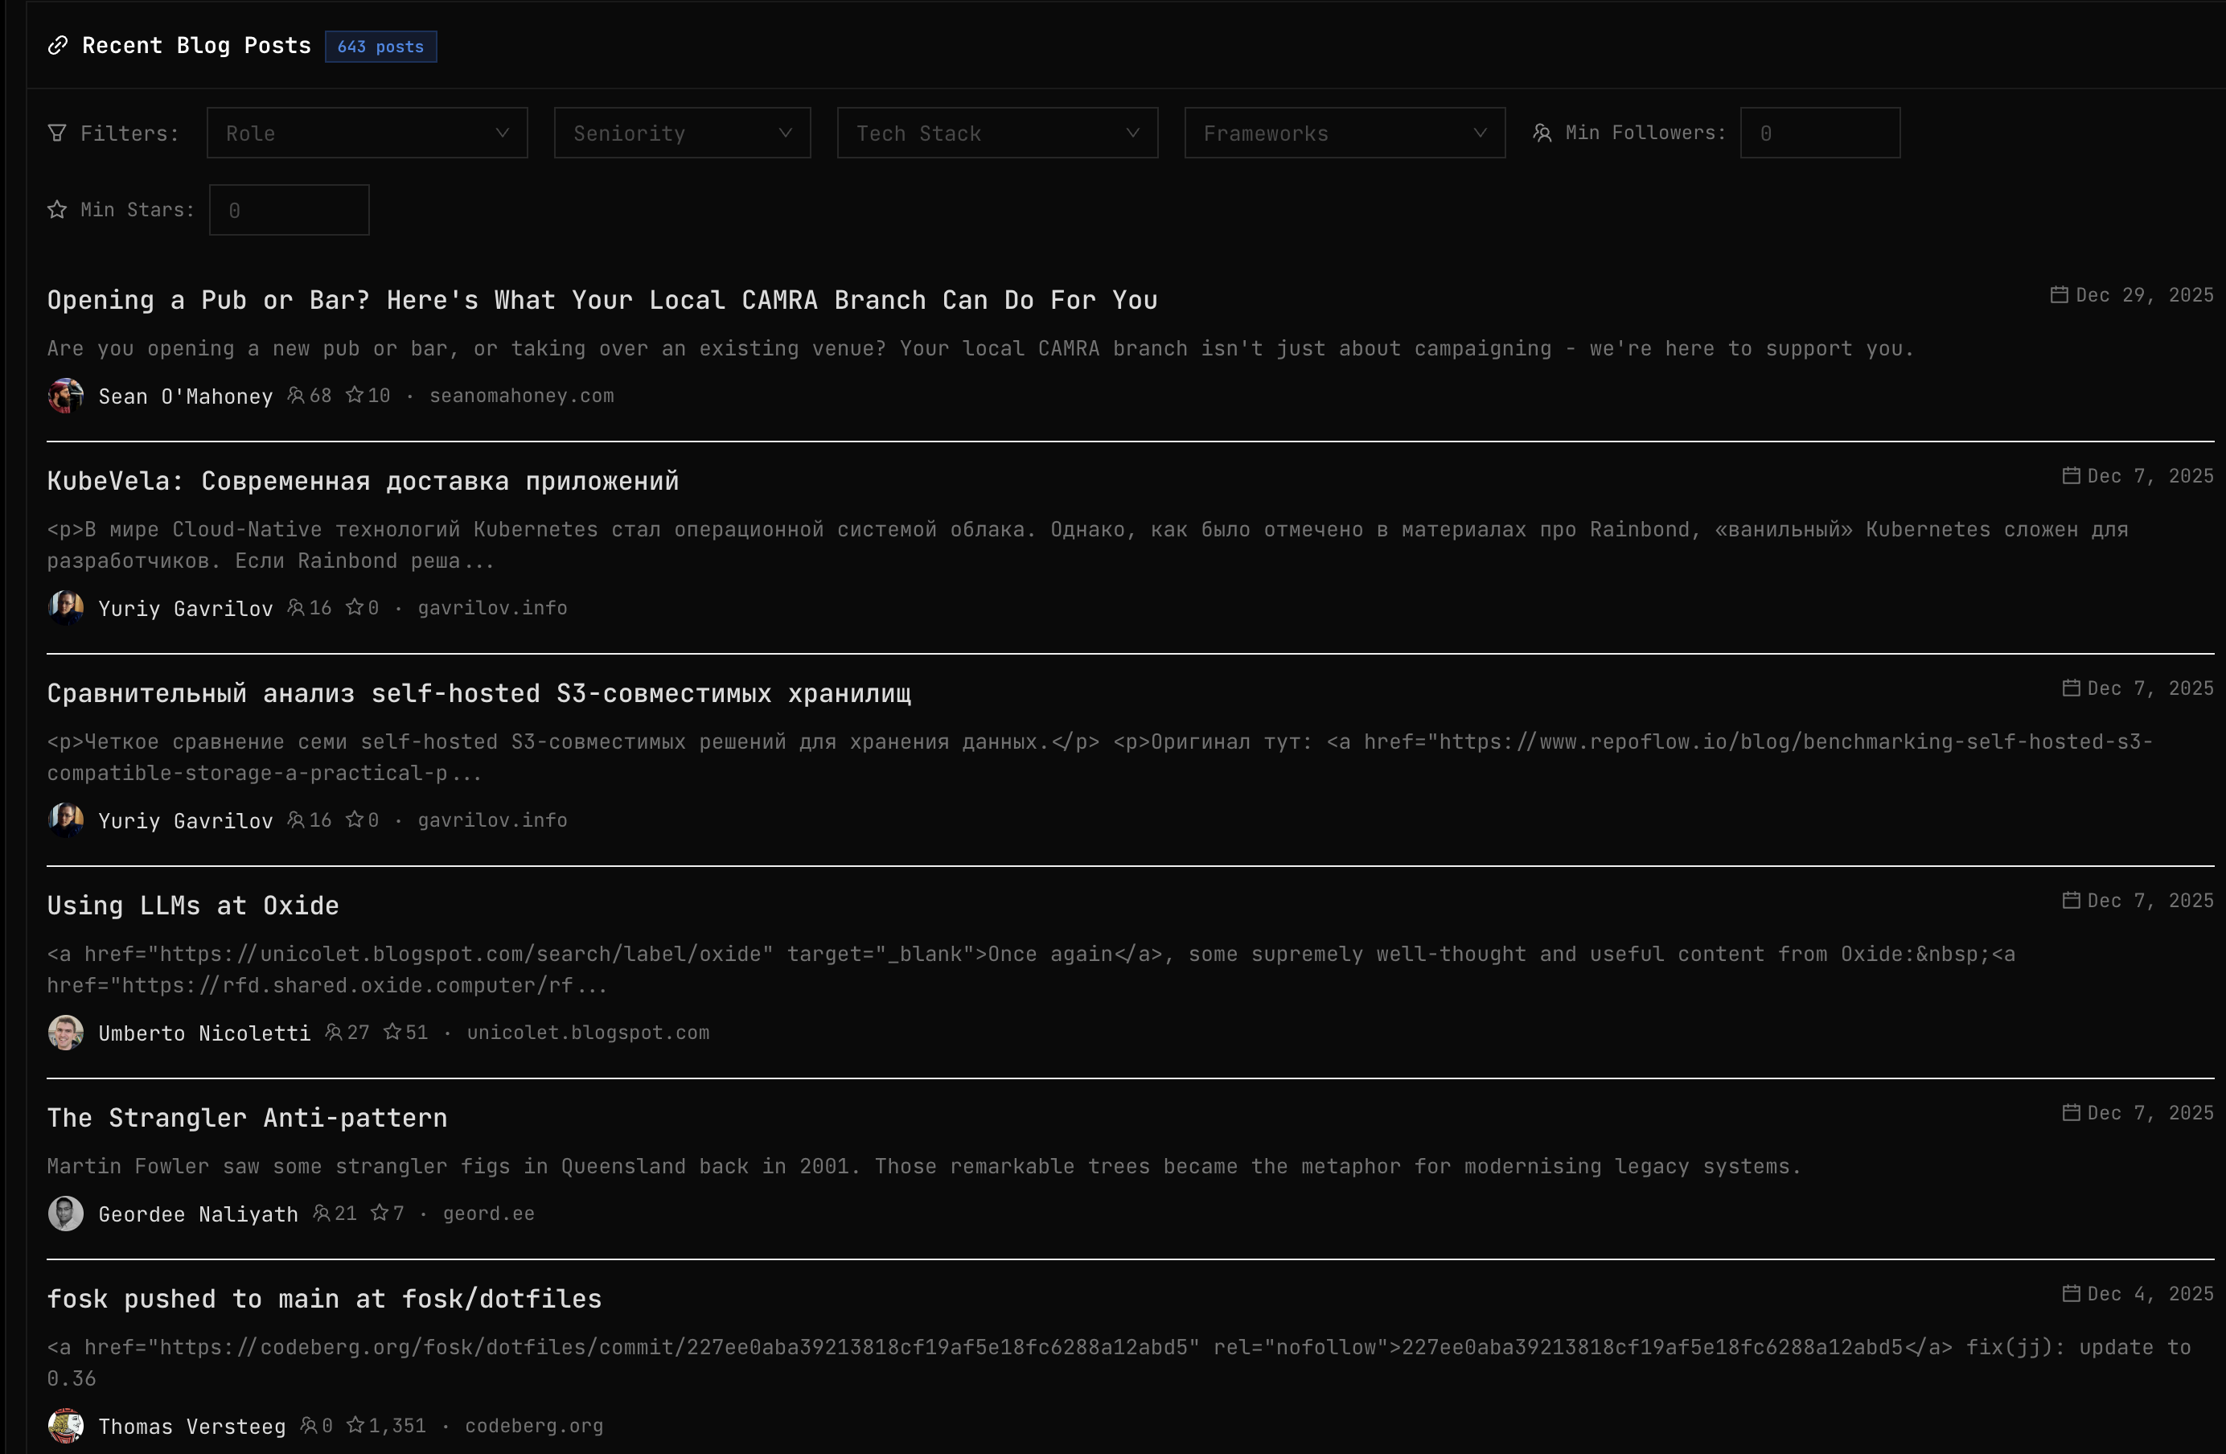Open the Role filter dropdown
Image resolution: width=2226 pixels, height=1454 pixels.
click(x=367, y=133)
